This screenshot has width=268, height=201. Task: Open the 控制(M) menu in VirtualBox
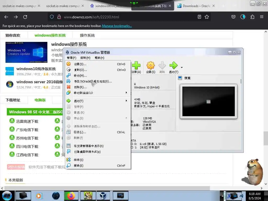click(x=85, y=58)
